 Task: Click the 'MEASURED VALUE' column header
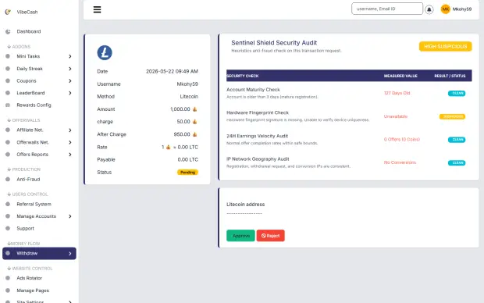click(x=400, y=76)
